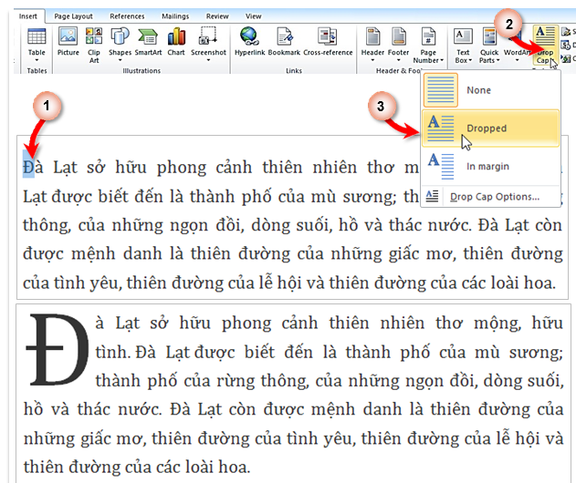Click the WordArt icon
The image size is (576, 483).
(x=517, y=41)
